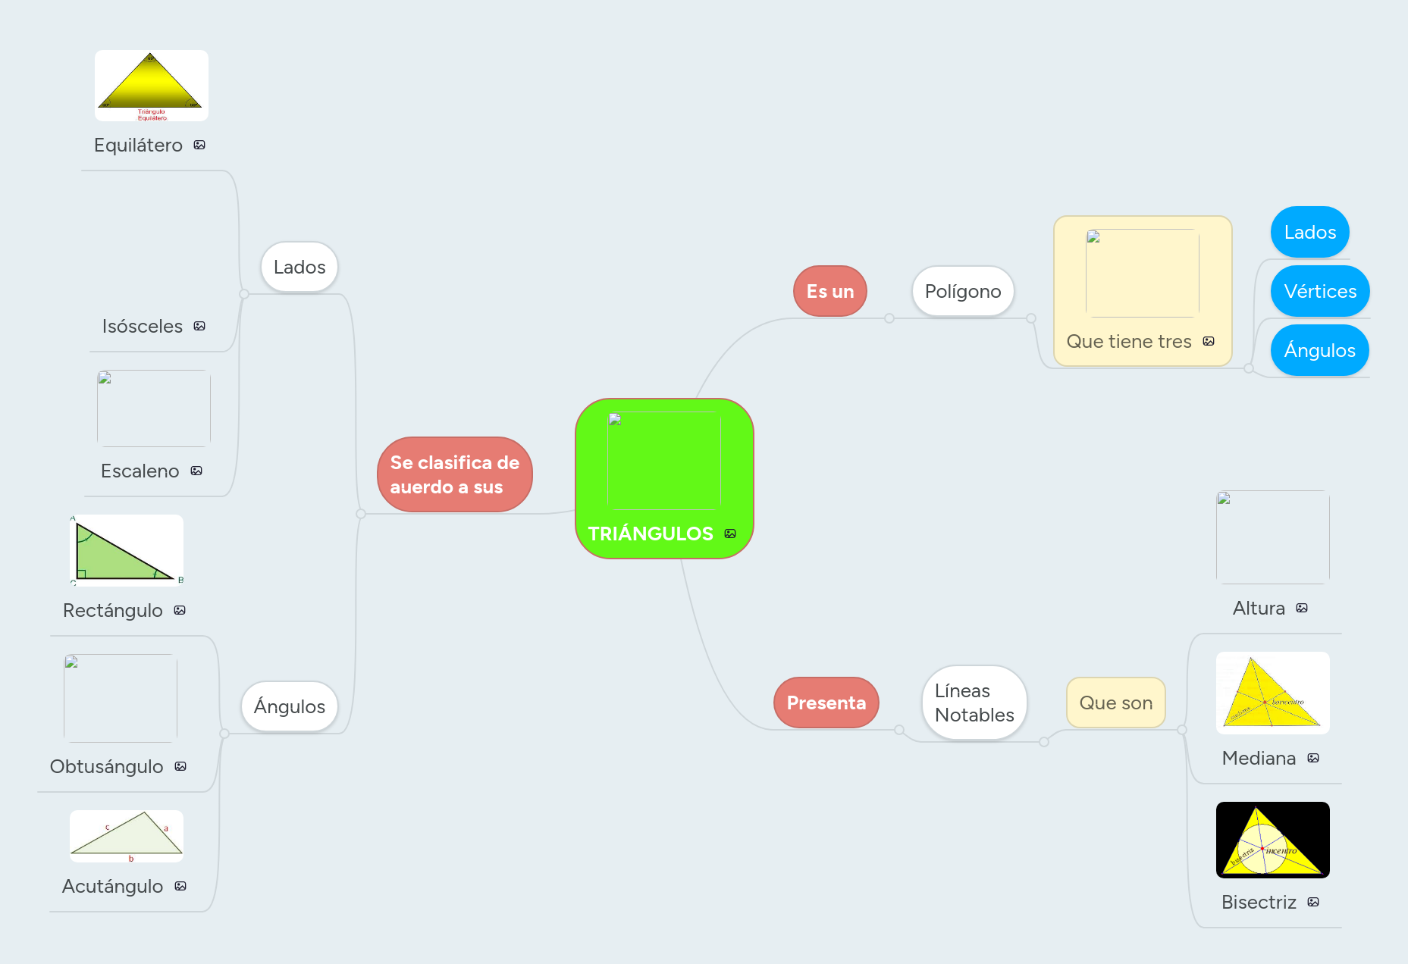Select the blue Vértices node
This screenshot has height=964, width=1408.
pos(1320,291)
